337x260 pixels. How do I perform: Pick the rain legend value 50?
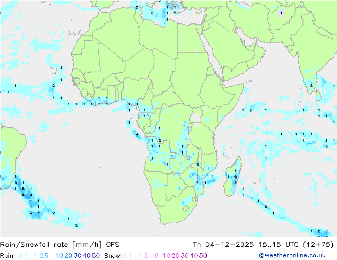tap(96, 256)
